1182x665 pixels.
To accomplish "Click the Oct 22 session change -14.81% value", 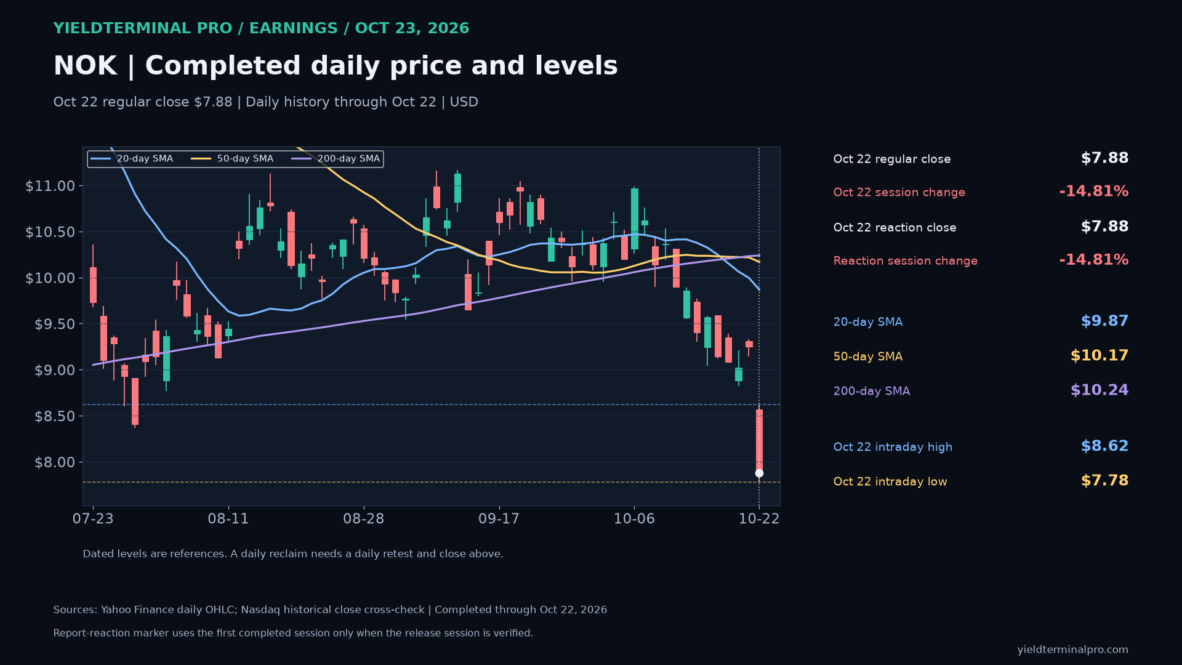I will tap(1093, 191).
